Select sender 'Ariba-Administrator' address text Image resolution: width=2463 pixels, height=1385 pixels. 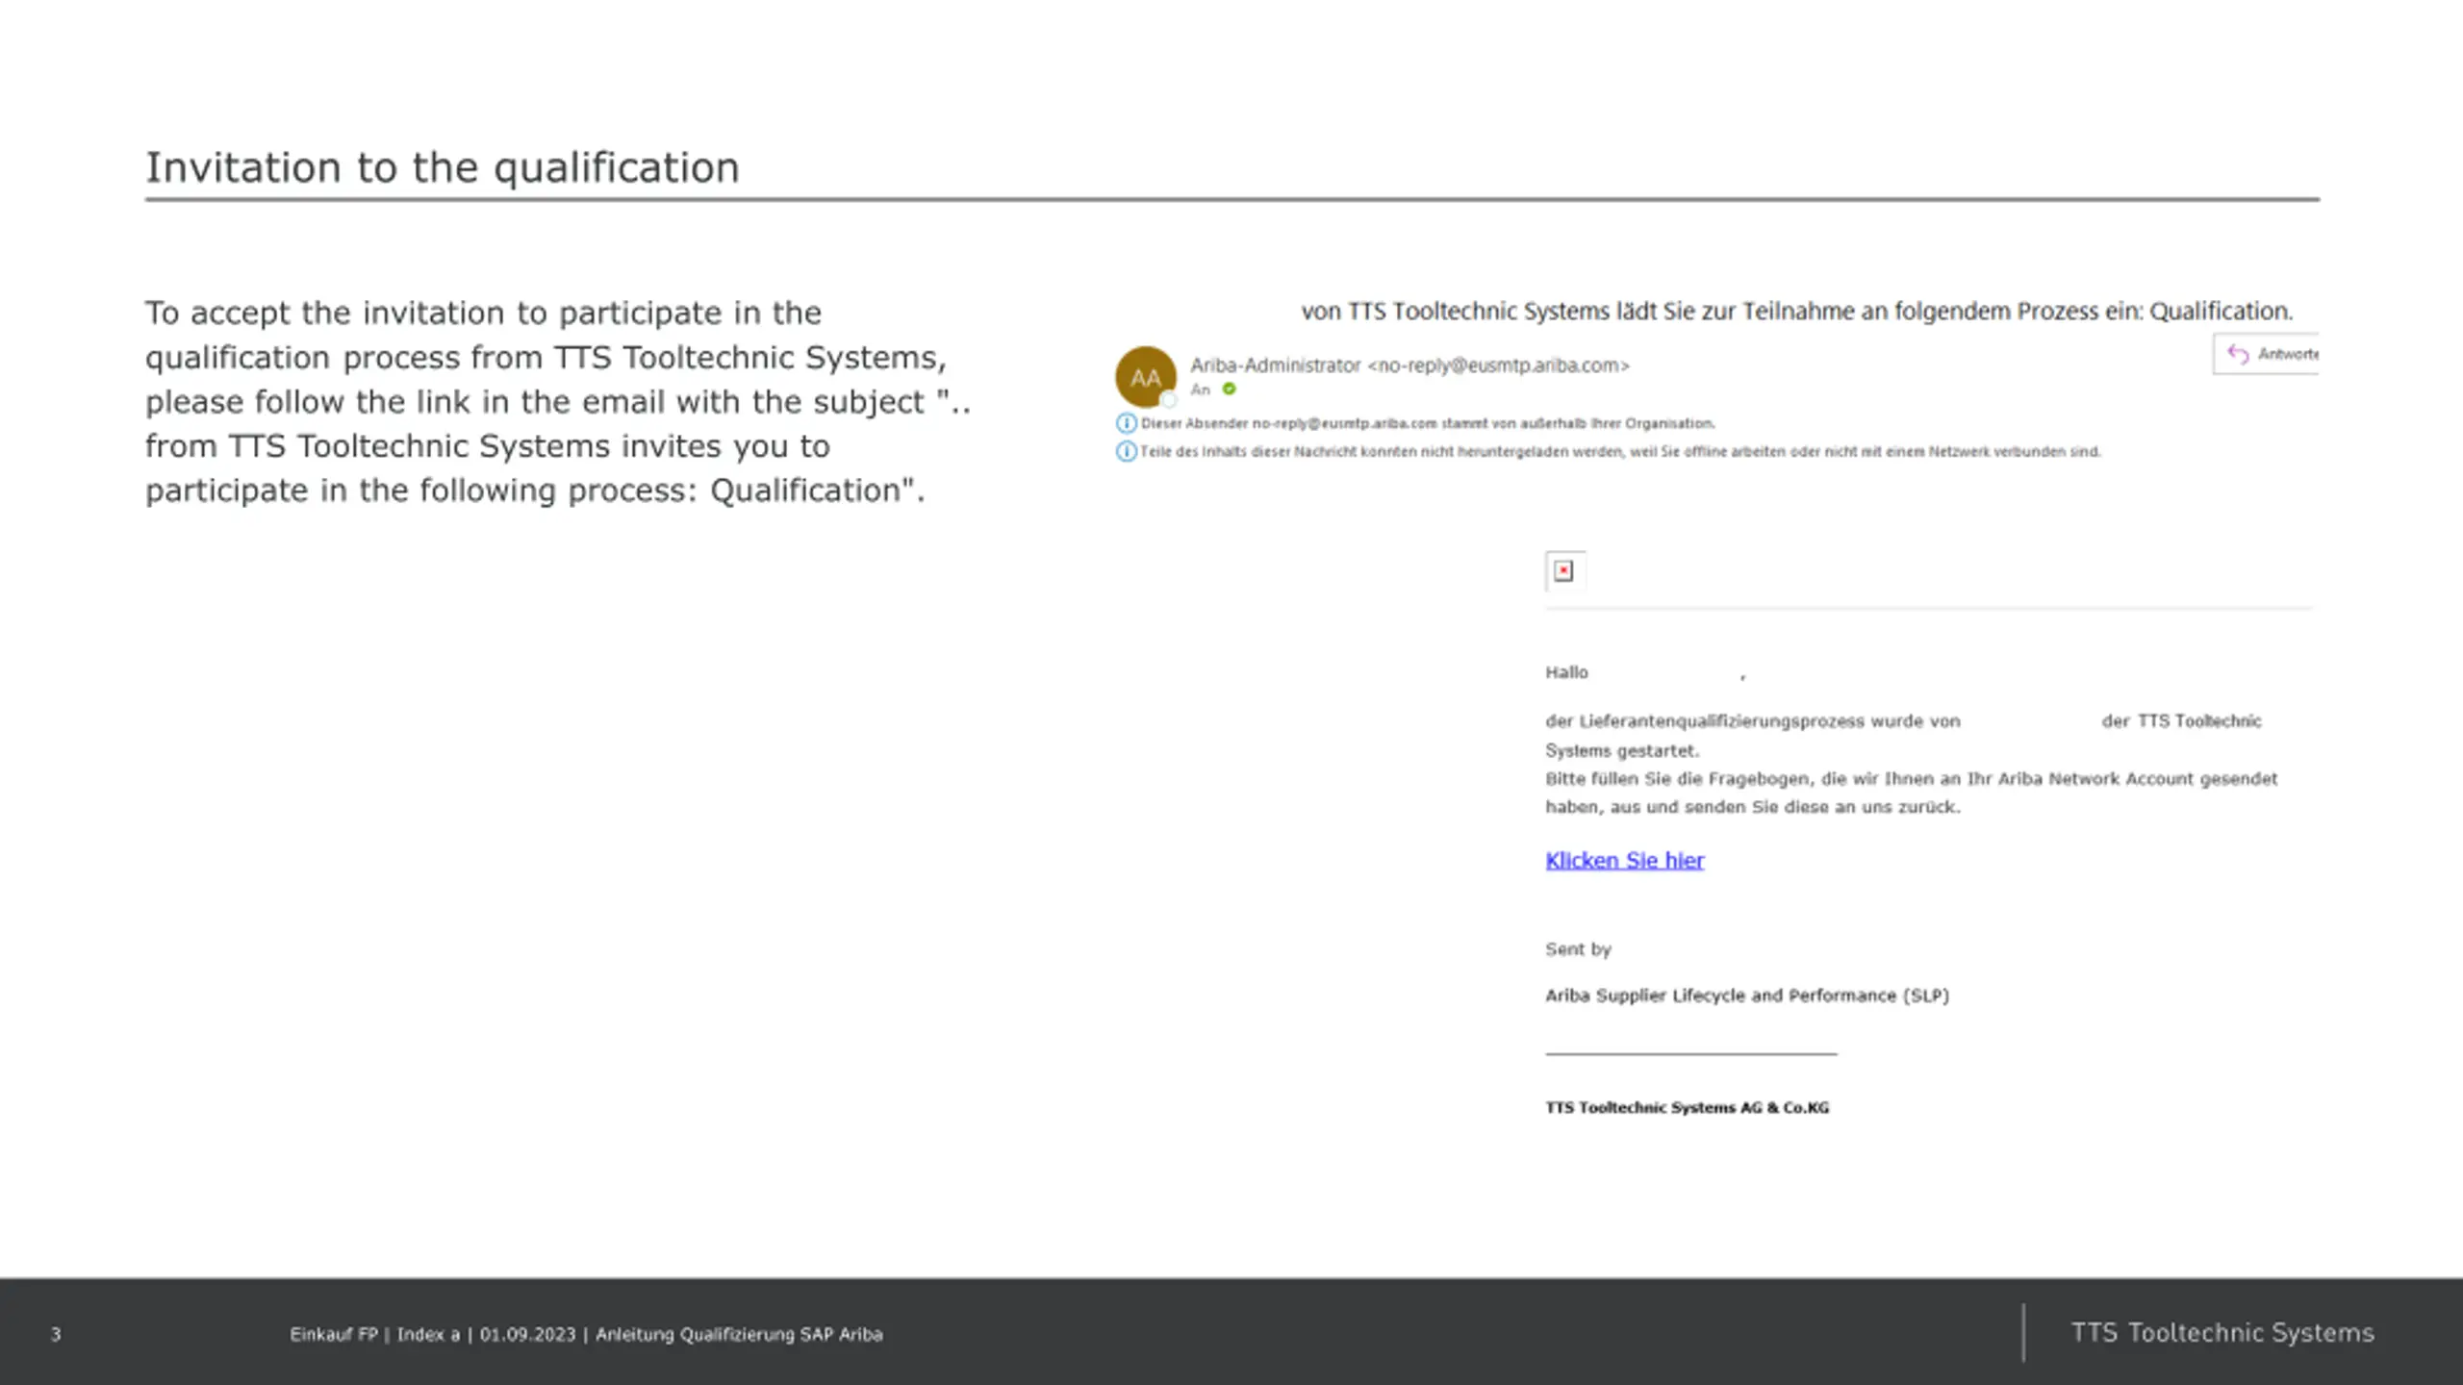point(1409,365)
